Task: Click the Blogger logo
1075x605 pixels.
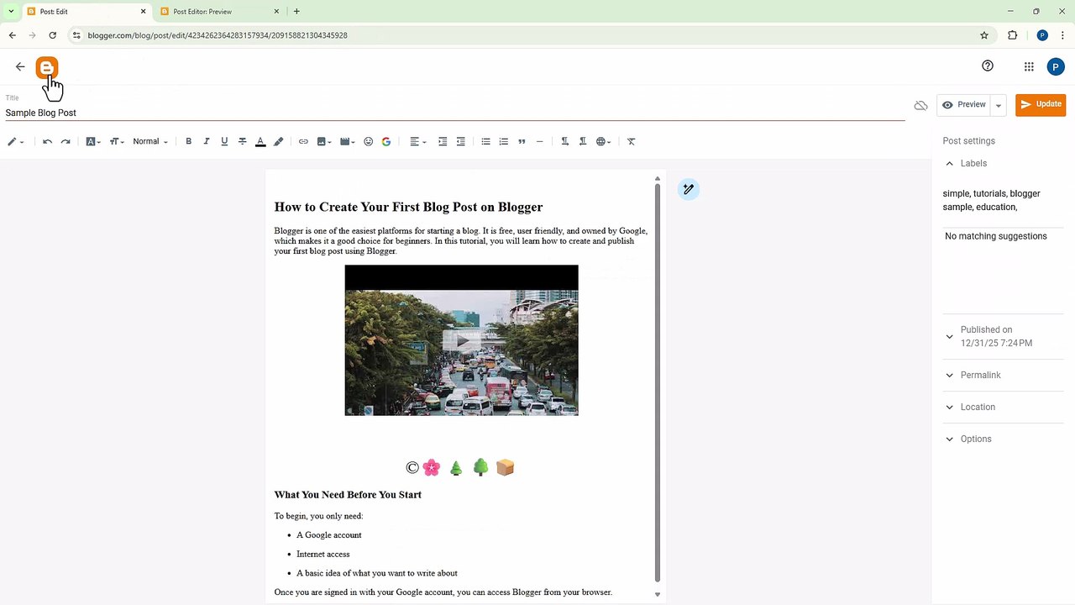Action: click(x=47, y=67)
